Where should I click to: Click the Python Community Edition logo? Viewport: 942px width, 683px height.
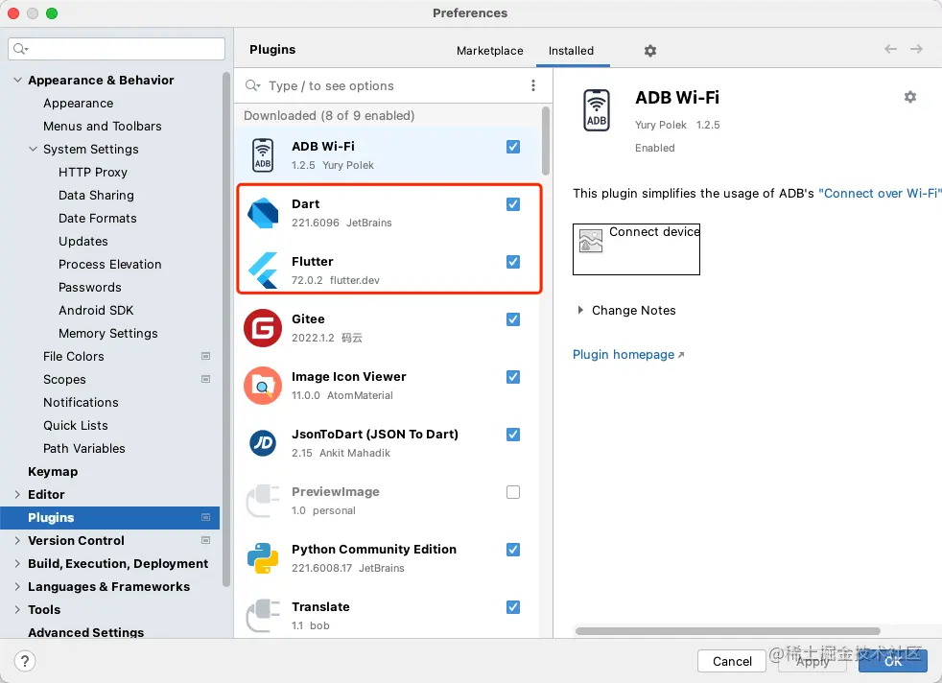pyautogui.click(x=263, y=558)
